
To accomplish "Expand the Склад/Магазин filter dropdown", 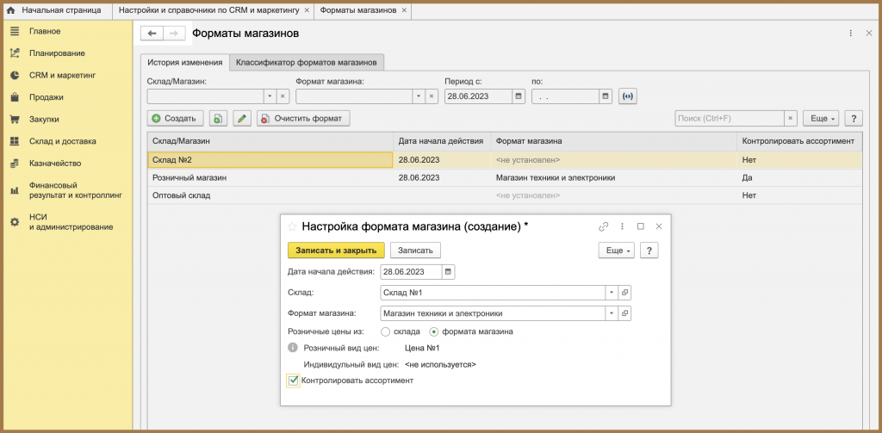I will [270, 96].
